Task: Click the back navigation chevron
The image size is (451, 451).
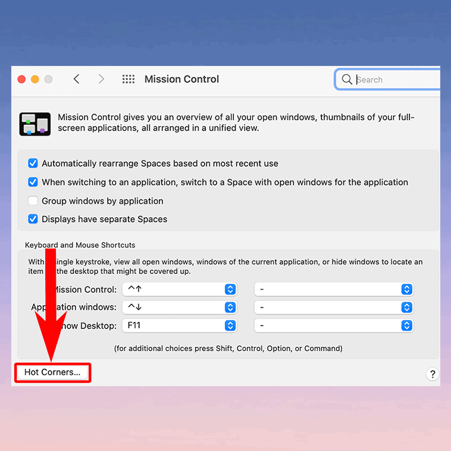Action: (x=77, y=79)
